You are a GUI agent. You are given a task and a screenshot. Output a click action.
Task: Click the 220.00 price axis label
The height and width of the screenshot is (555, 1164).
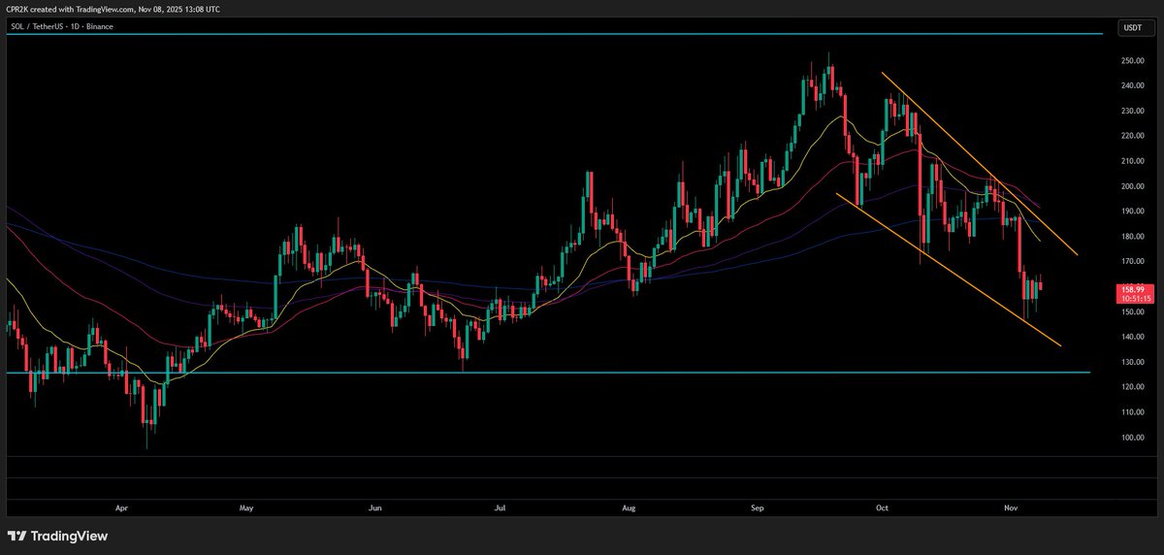click(1133, 136)
